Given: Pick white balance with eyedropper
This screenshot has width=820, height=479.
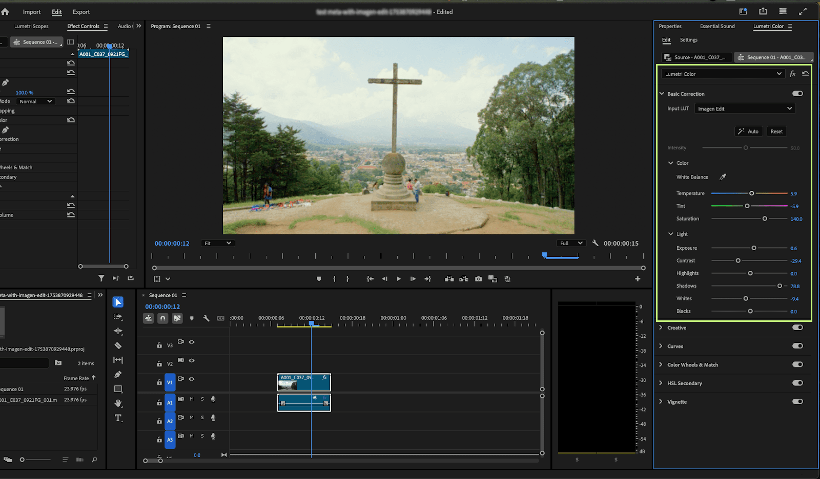Looking at the screenshot, I should pos(723,177).
